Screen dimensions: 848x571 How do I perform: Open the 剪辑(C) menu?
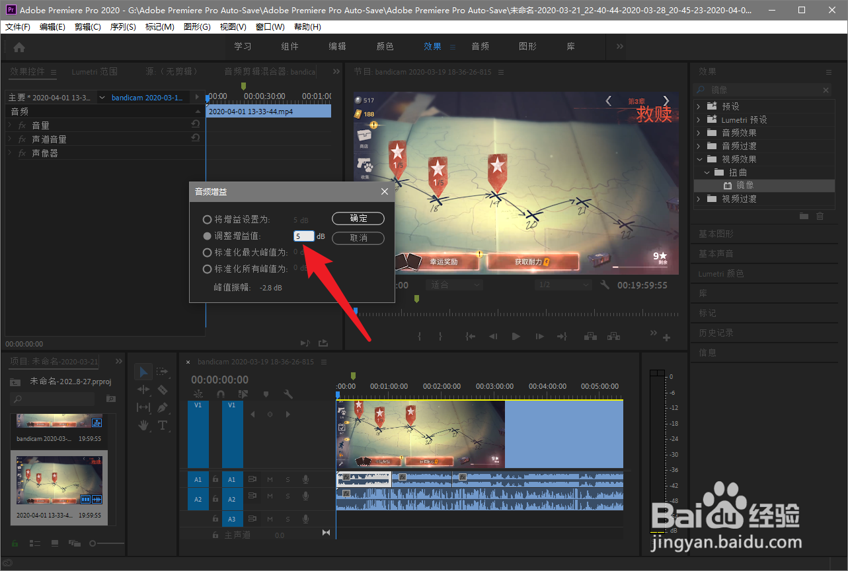click(x=88, y=27)
